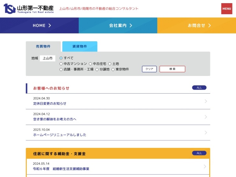Open 令和6年度 結婚新生活支援補助事業 link
The image size is (236, 177).
pyautogui.click(x=61, y=169)
